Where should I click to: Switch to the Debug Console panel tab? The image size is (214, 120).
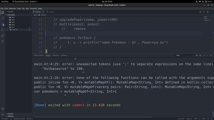39,55
